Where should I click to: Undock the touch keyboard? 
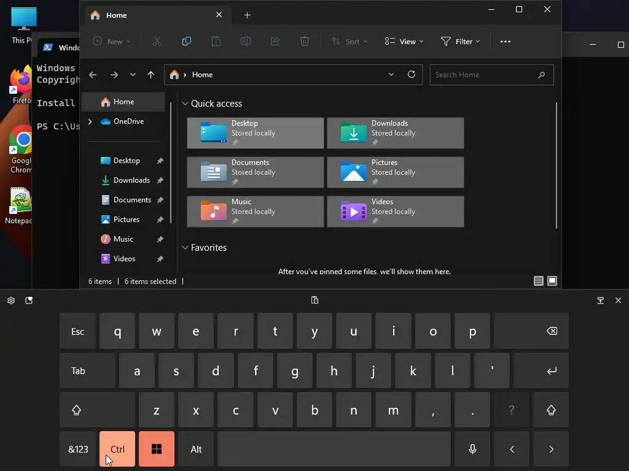click(x=601, y=301)
